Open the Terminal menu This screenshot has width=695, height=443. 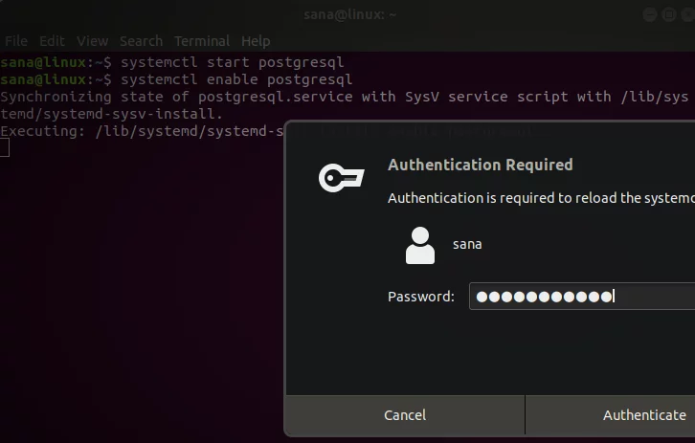point(201,41)
